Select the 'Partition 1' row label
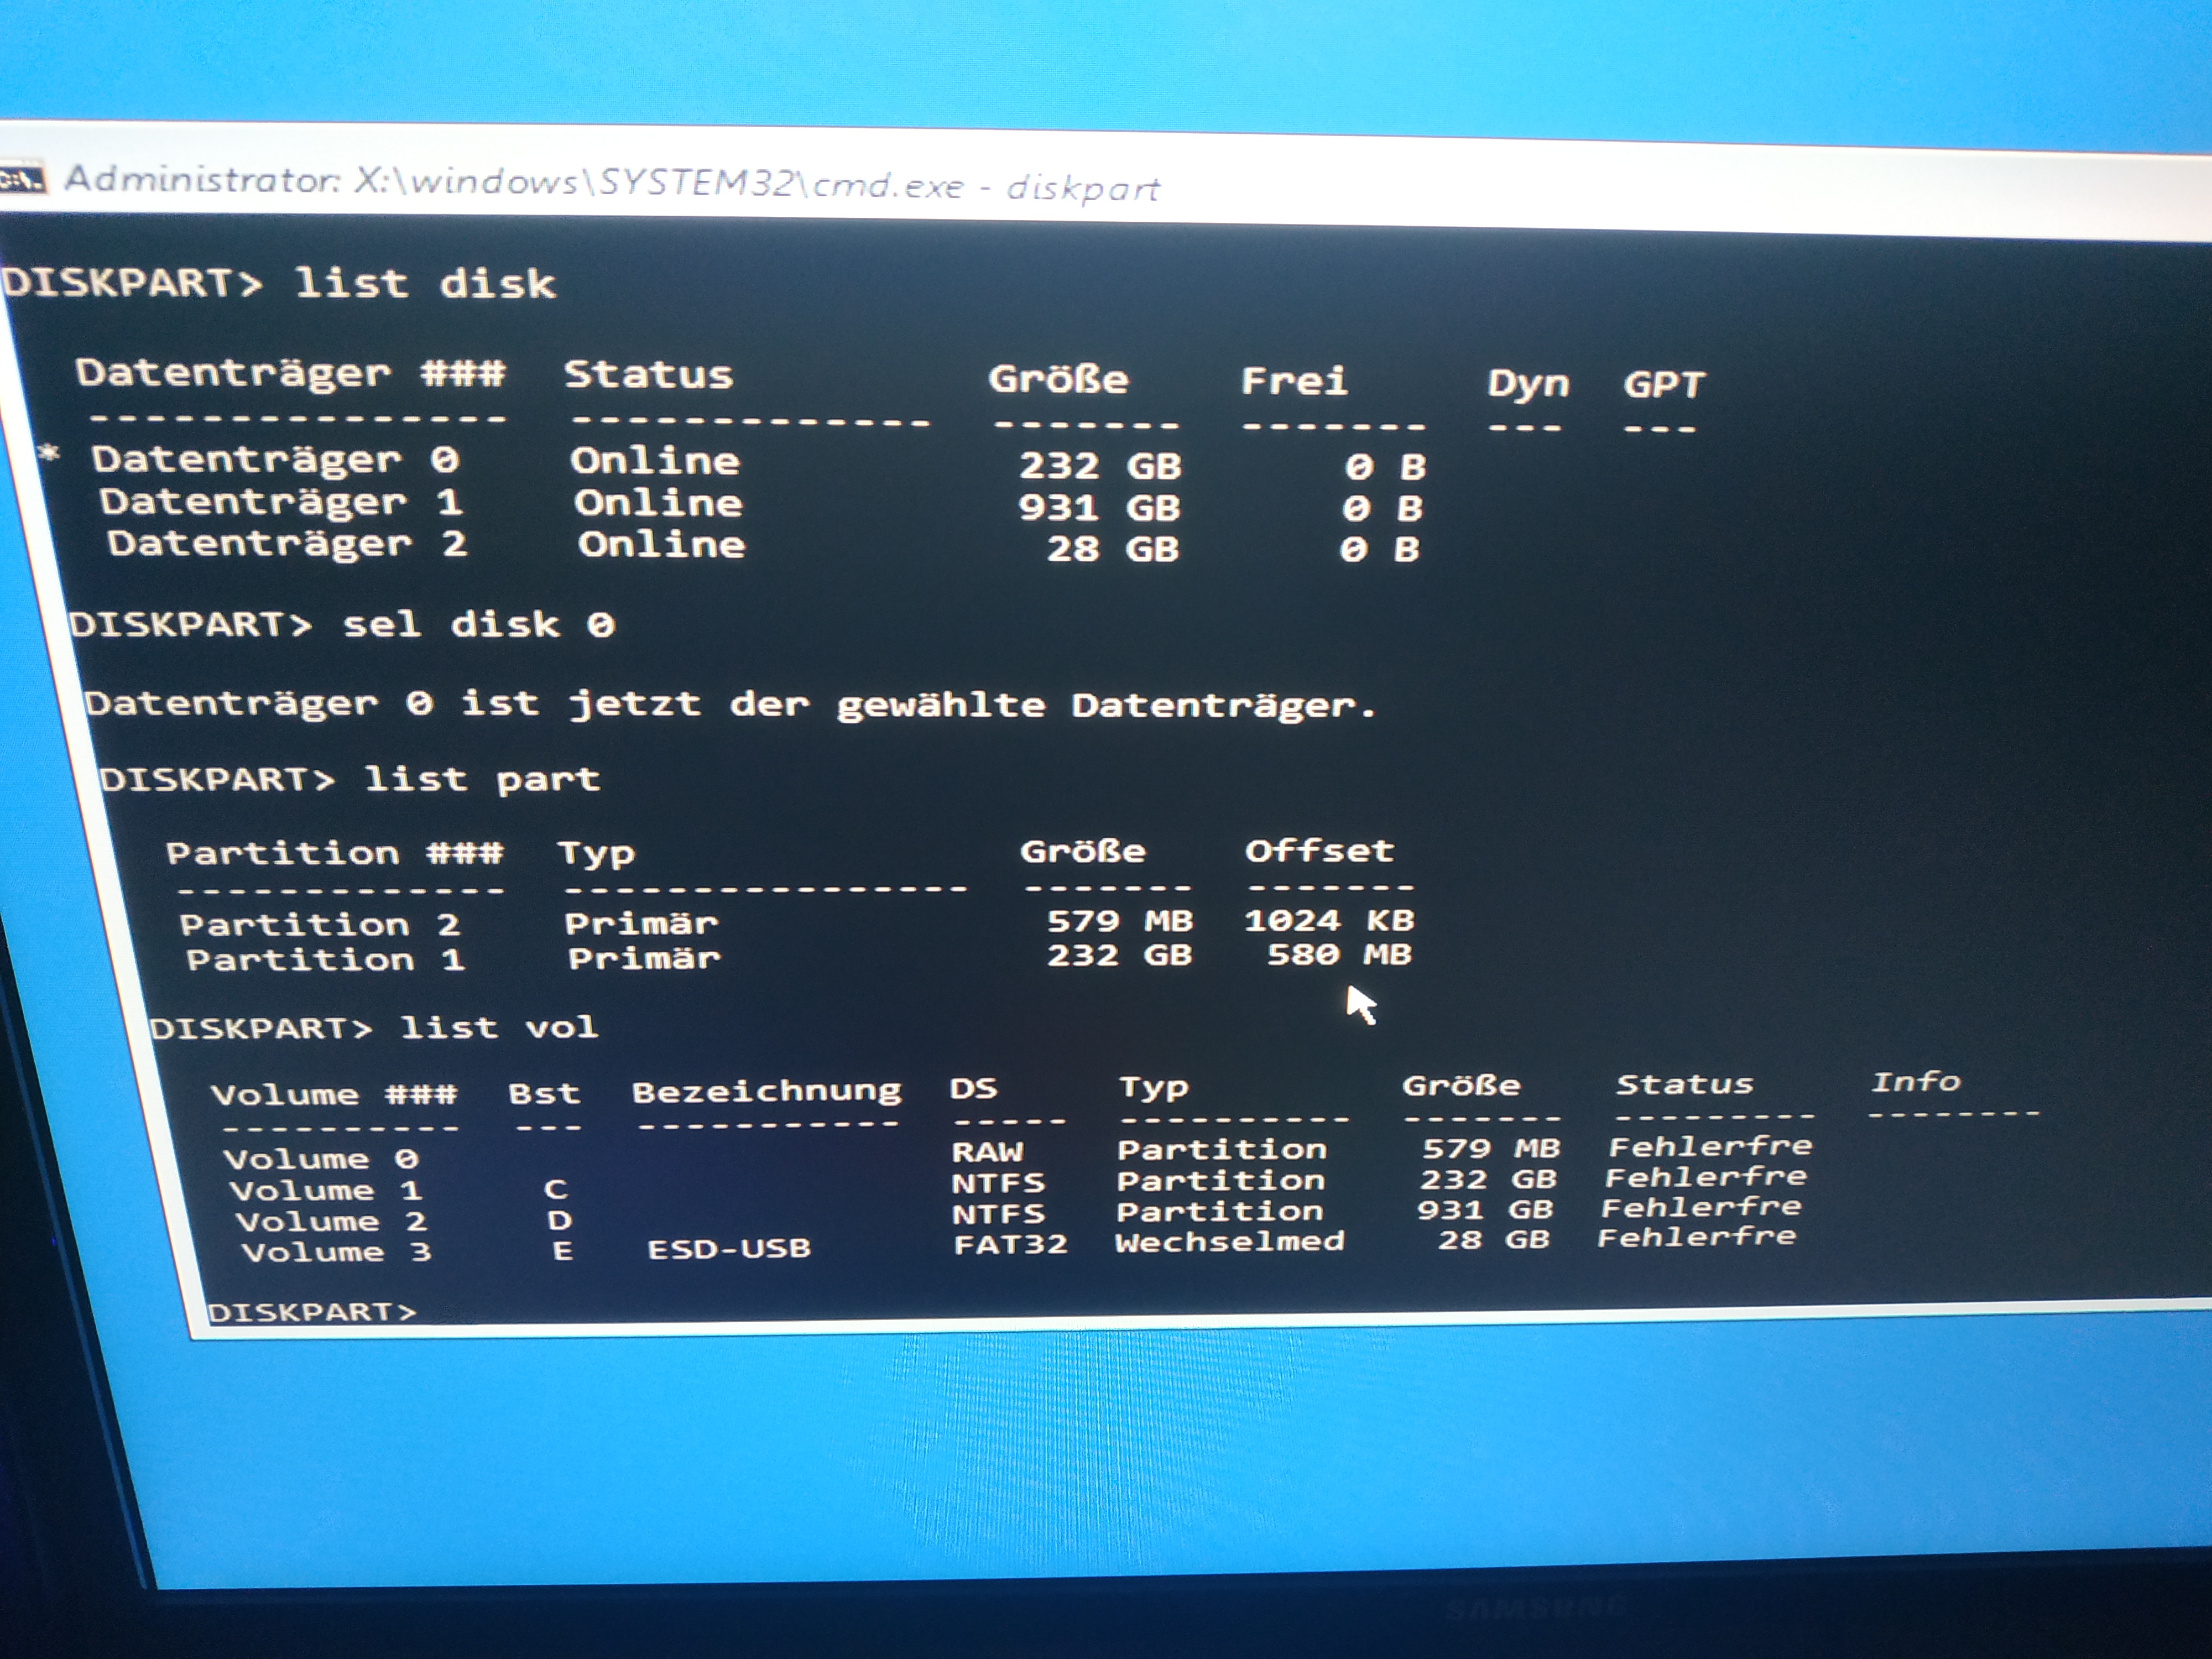The width and height of the screenshot is (2212, 1659). [x=325, y=960]
